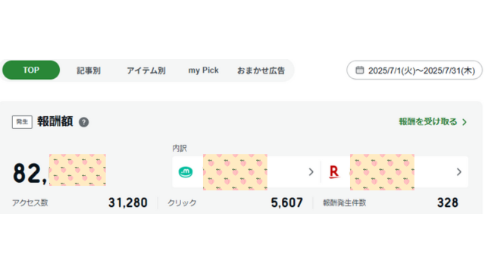Viewport: 485px width, 273px height.
Task: Switch to the アイテム別 tab
Action: click(146, 71)
